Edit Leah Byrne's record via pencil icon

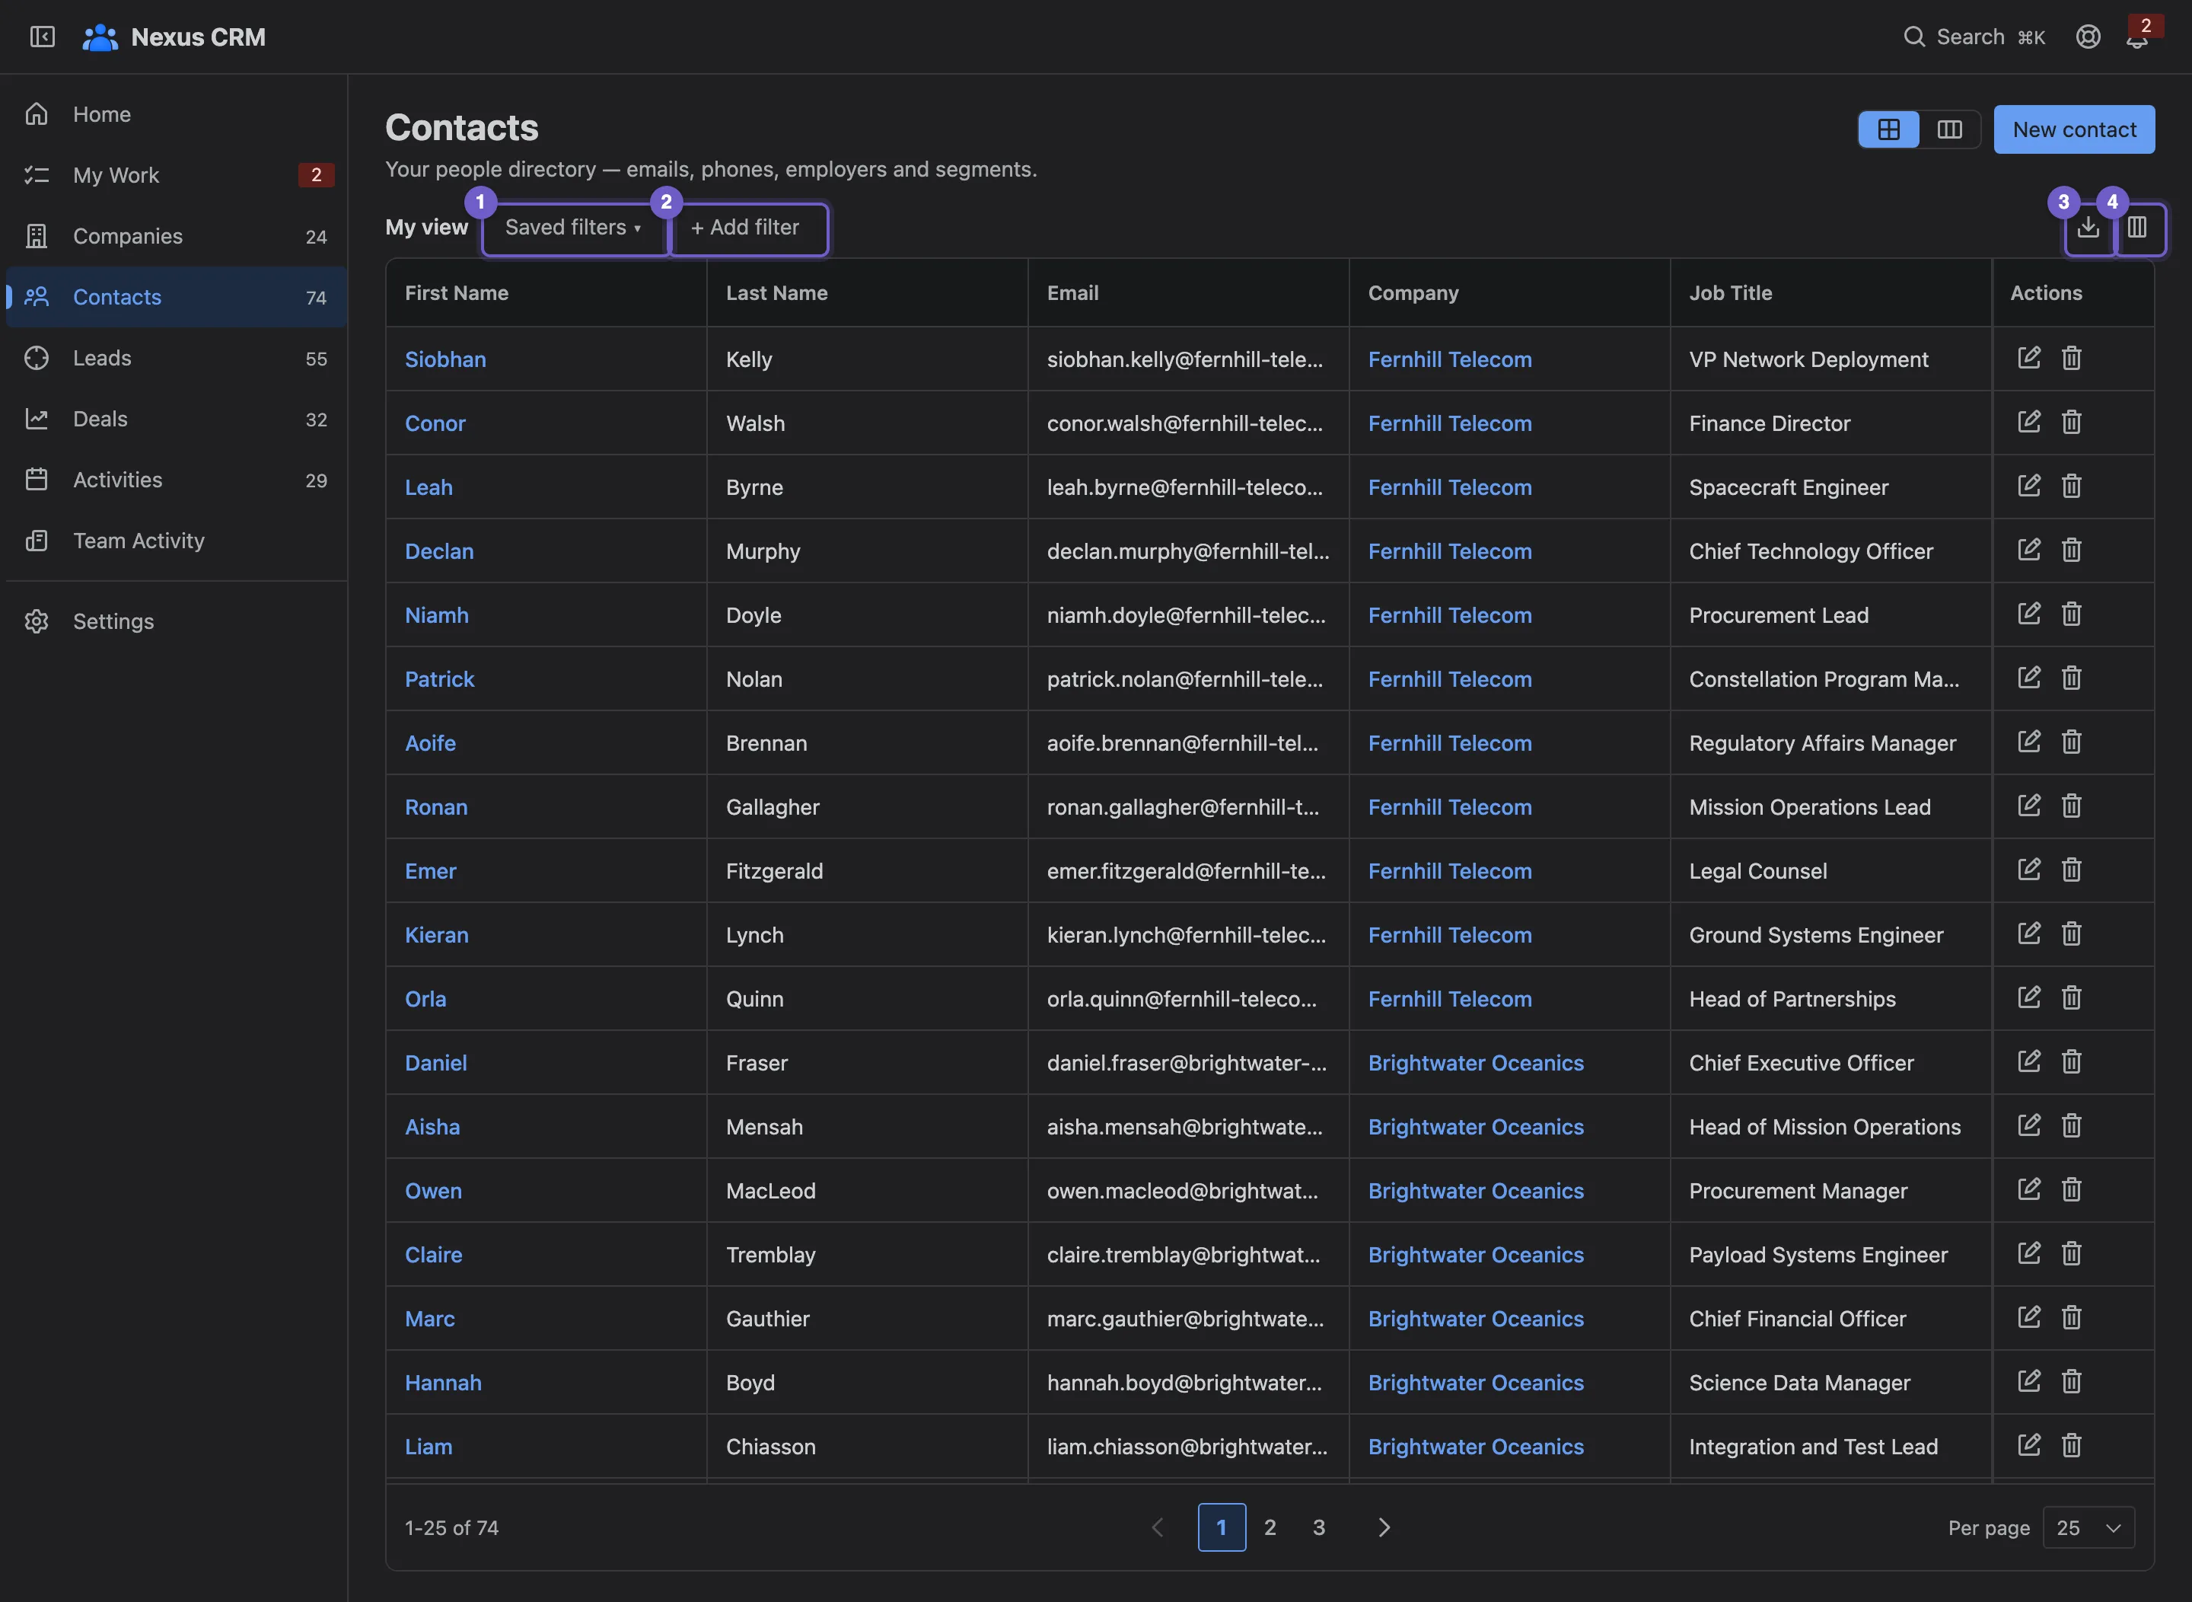tap(2028, 486)
